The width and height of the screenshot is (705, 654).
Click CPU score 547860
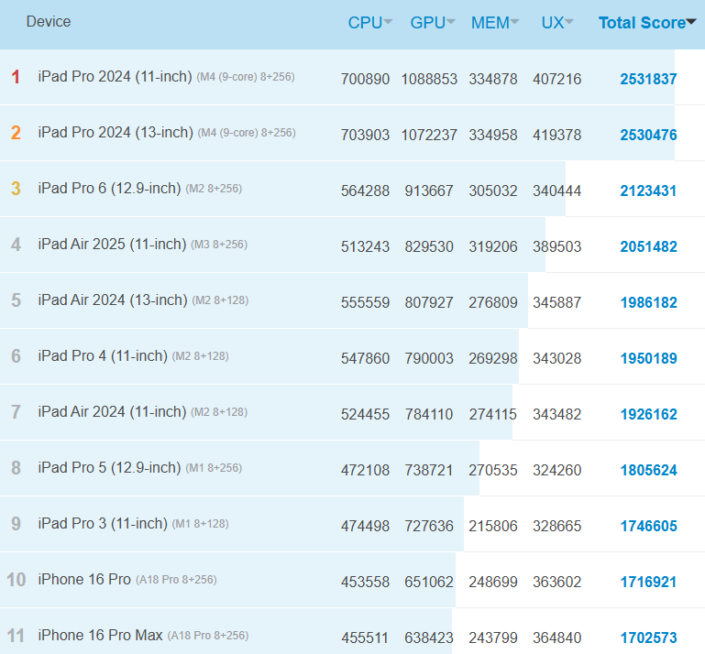pyautogui.click(x=365, y=358)
